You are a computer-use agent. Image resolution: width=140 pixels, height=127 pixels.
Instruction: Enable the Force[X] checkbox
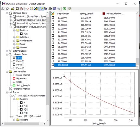point(14,61)
